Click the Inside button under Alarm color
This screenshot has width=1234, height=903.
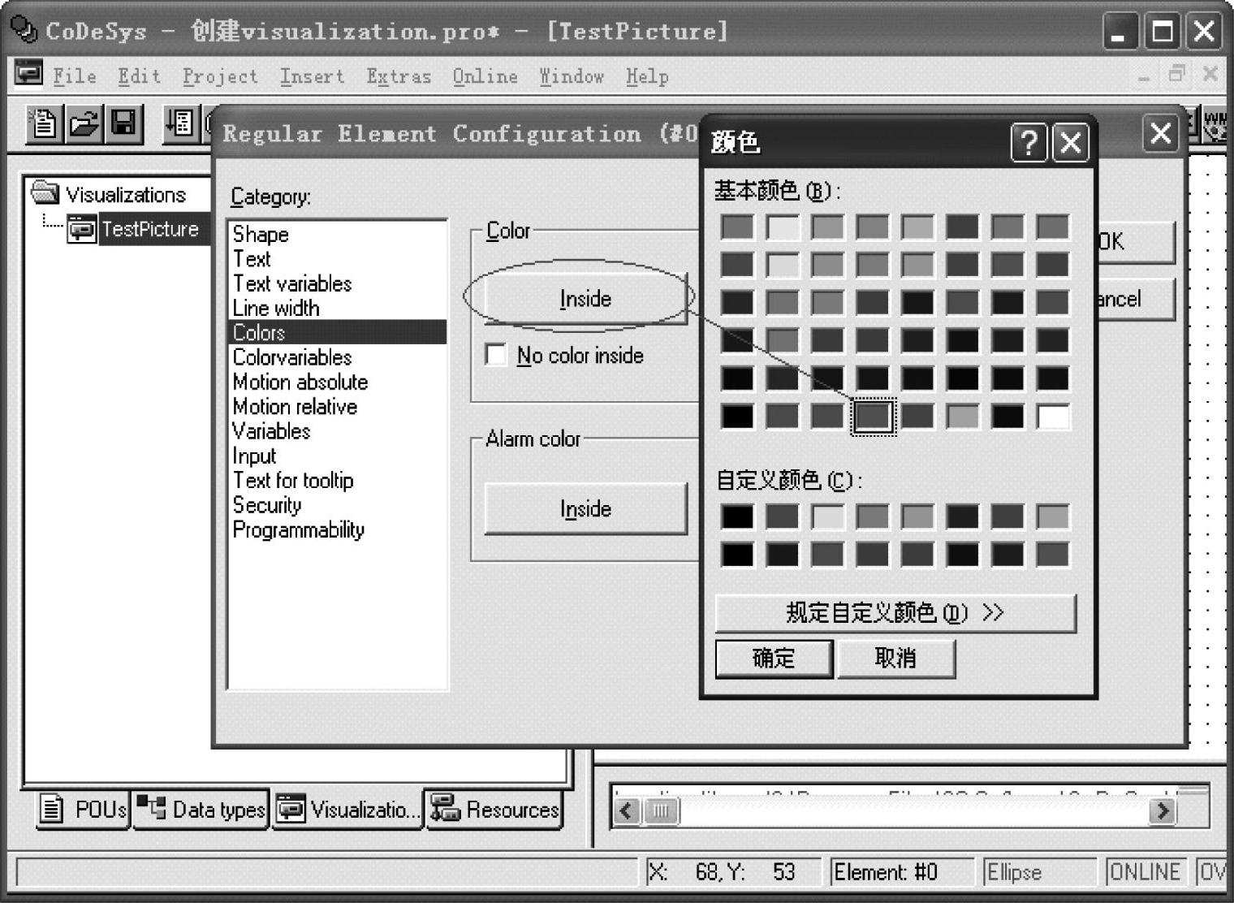pos(585,509)
